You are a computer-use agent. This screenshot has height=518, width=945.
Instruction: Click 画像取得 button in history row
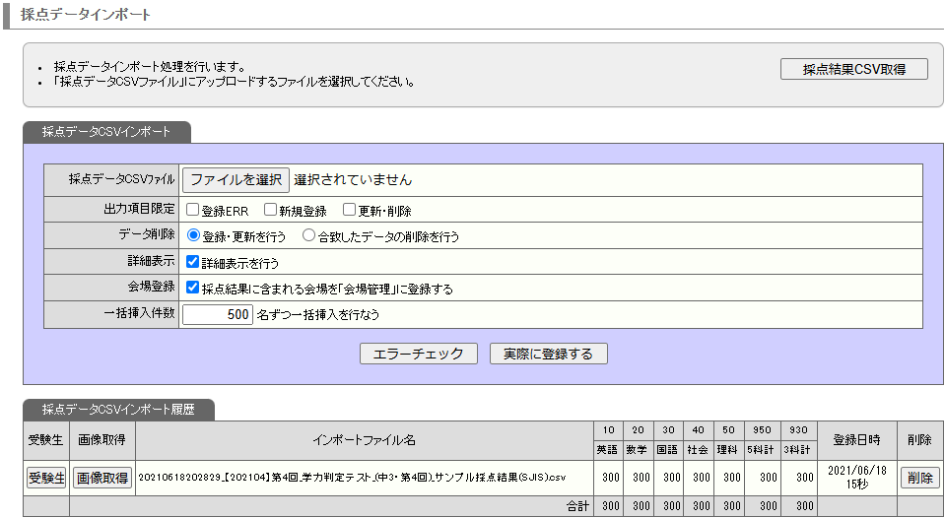(102, 478)
